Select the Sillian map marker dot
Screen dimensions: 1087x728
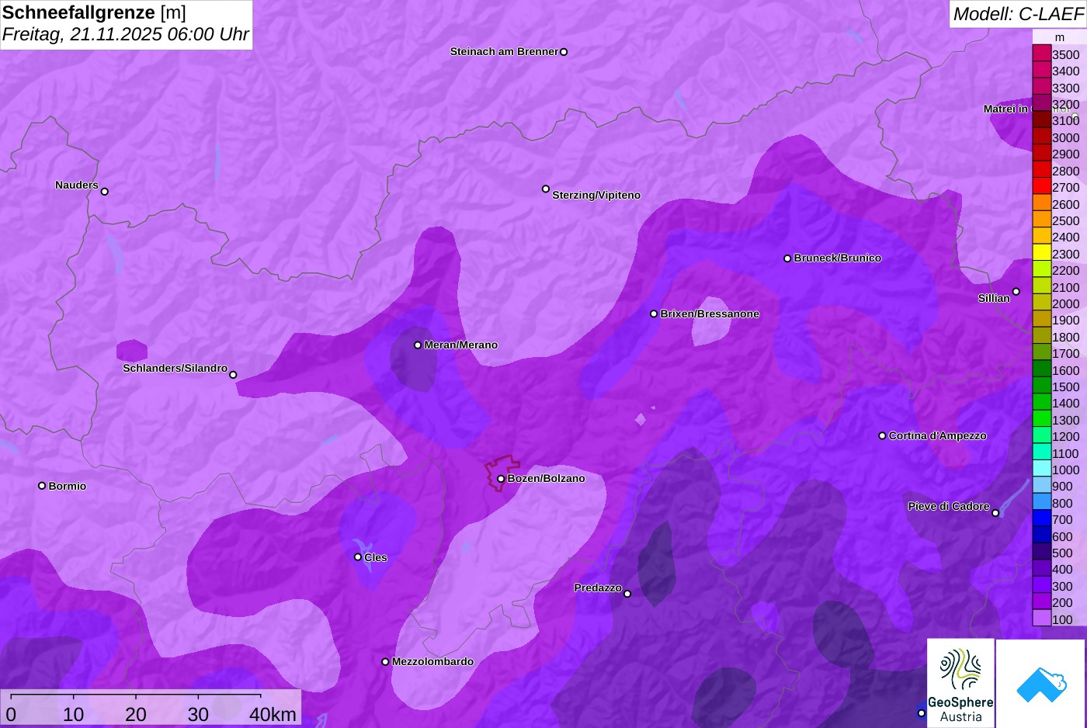tap(1016, 292)
